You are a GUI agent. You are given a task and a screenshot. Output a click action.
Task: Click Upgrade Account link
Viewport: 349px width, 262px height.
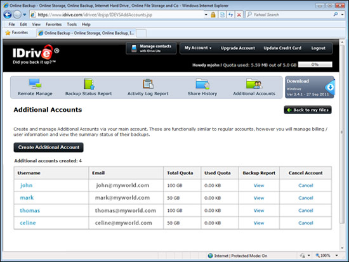pos(238,48)
